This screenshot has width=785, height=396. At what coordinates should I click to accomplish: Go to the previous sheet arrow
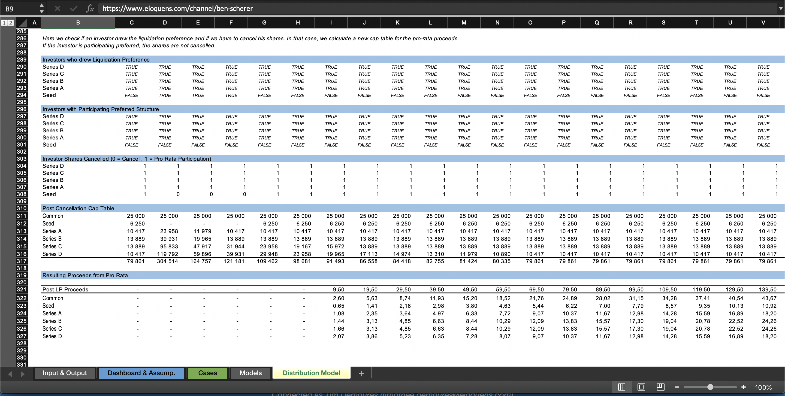click(x=10, y=374)
